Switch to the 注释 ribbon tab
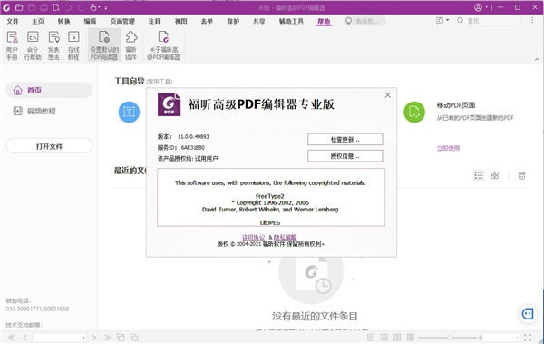The width and height of the screenshot is (544, 344). point(155,21)
